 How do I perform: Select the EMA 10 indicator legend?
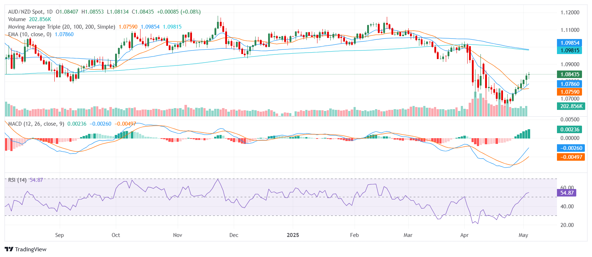click(x=30, y=34)
